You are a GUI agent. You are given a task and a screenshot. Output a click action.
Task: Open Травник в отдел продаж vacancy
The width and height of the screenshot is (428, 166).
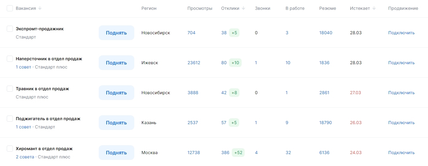43,89
